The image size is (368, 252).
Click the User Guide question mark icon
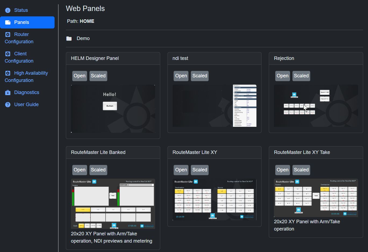click(8, 105)
